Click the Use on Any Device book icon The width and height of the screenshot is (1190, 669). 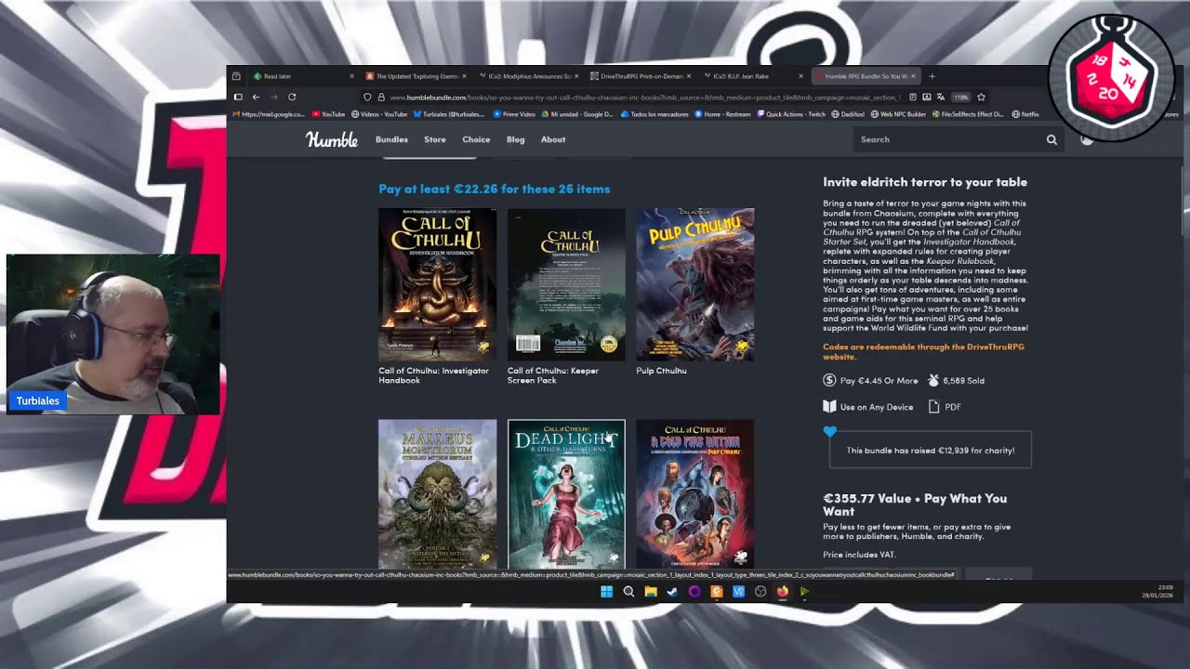click(x=829, y=406)
